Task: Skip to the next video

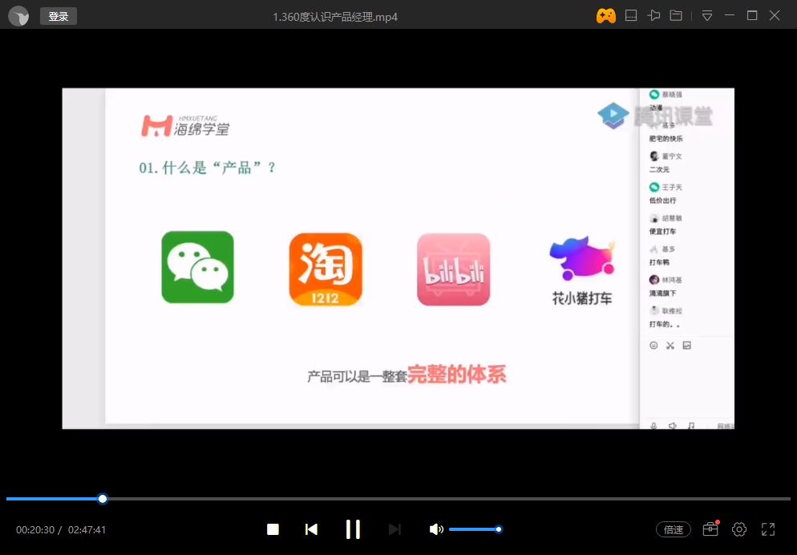Action: click(x=394, y=529)
